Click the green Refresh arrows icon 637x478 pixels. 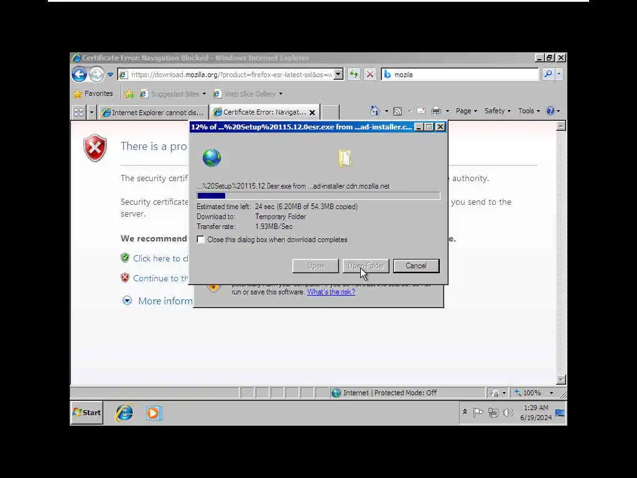(x=354, y=75)
